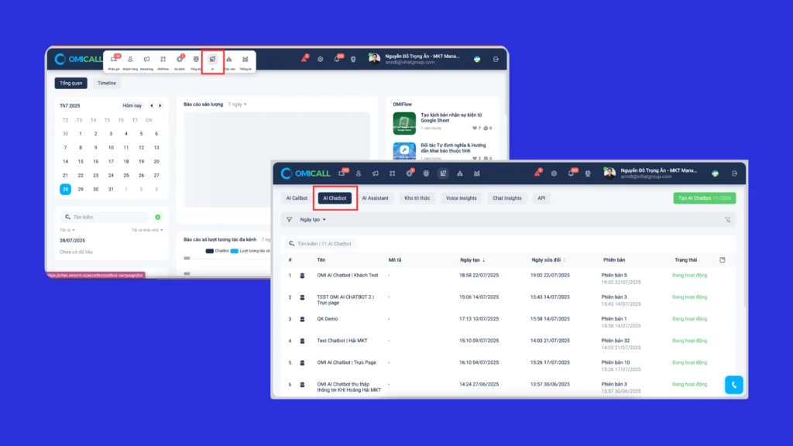Screen dimensions: 793x446
Task: Open Phiếu ghi icon in back window toolbar
Action: [x=114, y=61]
